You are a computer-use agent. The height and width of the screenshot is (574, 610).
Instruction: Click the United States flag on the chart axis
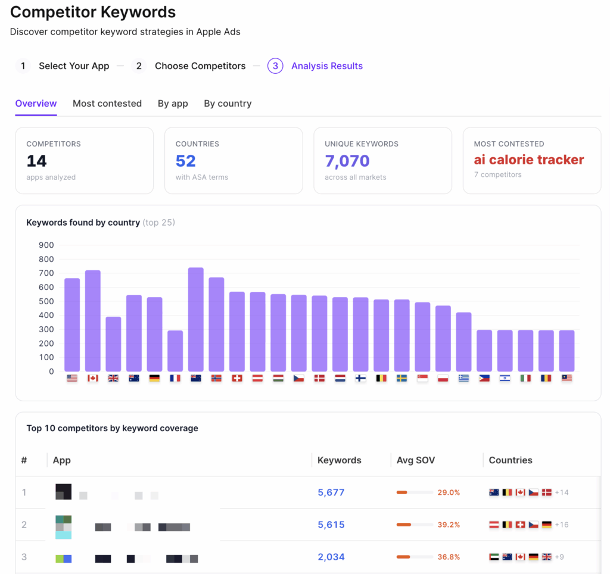tap(72, 378)
